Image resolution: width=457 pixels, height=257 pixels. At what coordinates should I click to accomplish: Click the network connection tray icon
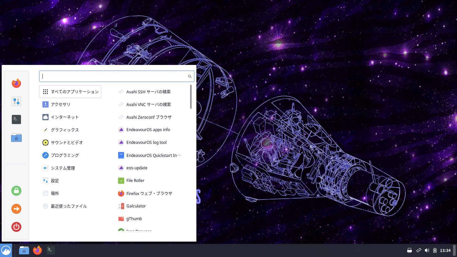click(419, 250)
